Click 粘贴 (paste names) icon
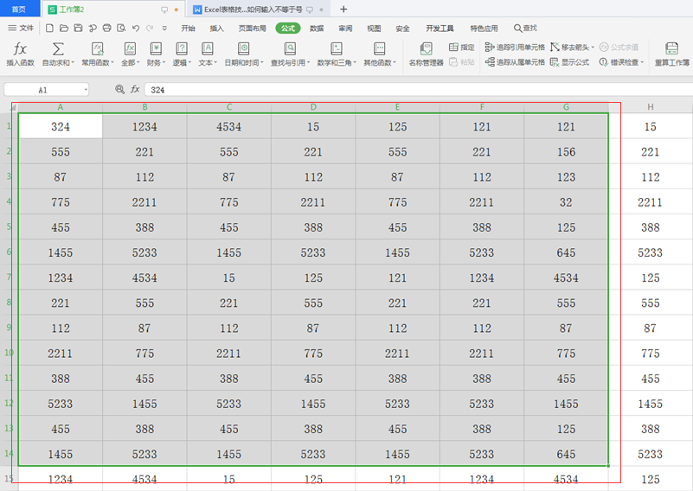This screenshot has height=491, width=693. (461, 62)
